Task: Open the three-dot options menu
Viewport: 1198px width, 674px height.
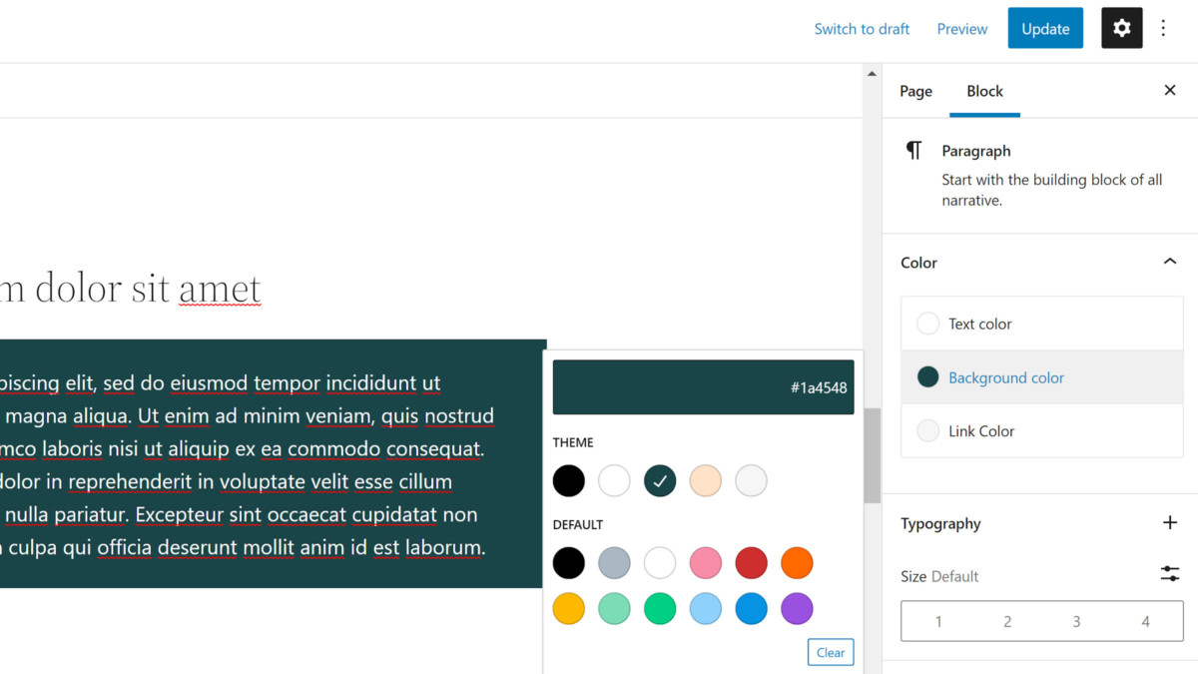Action: (x=1163, y=29)
